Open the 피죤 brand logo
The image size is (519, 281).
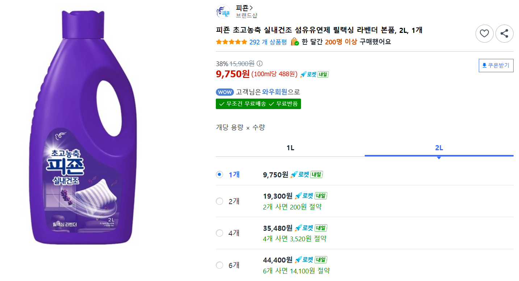click(223, 12)
